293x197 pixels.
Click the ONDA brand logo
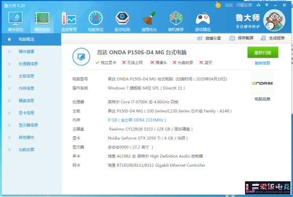click(262, 83)
